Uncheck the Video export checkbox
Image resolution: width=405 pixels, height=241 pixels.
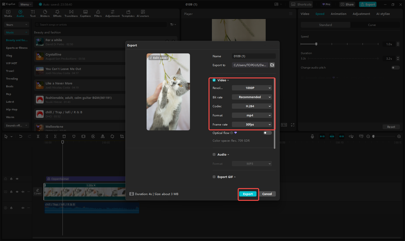pos(214,80)
